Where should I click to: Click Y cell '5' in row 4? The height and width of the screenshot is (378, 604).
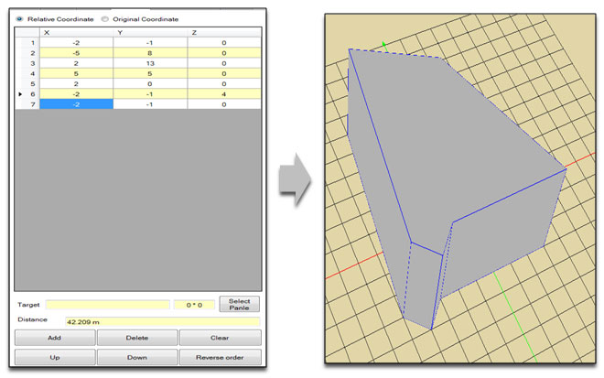coord(150,73)
